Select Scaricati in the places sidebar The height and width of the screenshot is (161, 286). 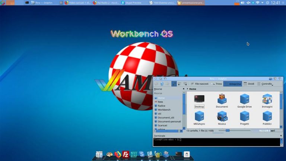click(x=162, y=126)
